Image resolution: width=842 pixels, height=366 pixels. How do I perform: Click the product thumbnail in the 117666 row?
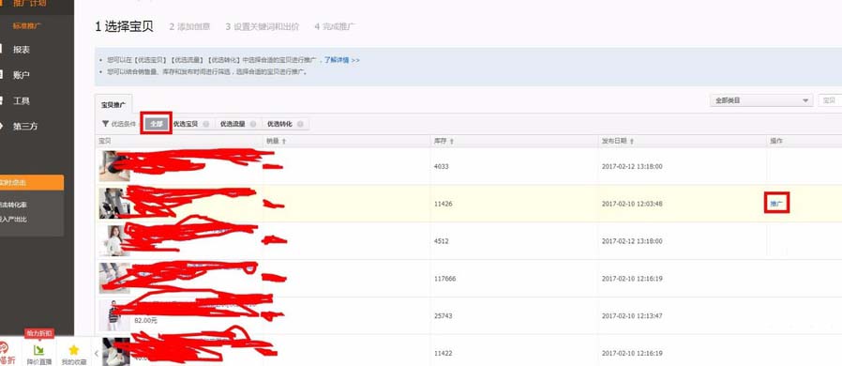pos(113,278)
